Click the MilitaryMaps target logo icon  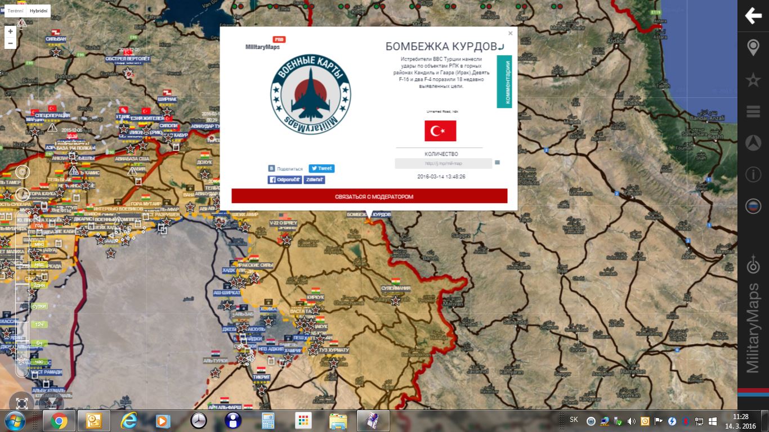click(753, 265)
